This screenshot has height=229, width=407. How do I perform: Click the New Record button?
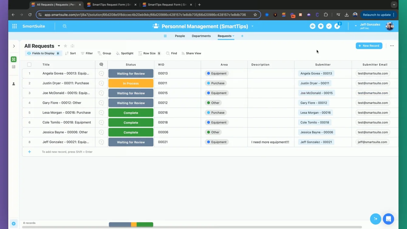[369, 46]
